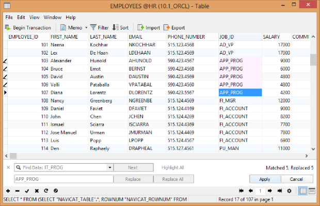
Task: Click the vertical scrollbar down arrow
Action: point(313,149)
